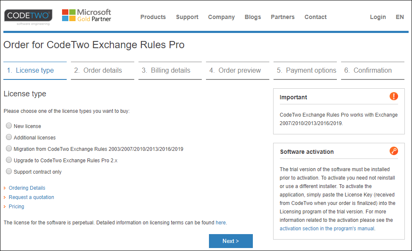This screenshot has width=412, height=251.
Task: Open the EN language selector
Action: click(400, 17)
